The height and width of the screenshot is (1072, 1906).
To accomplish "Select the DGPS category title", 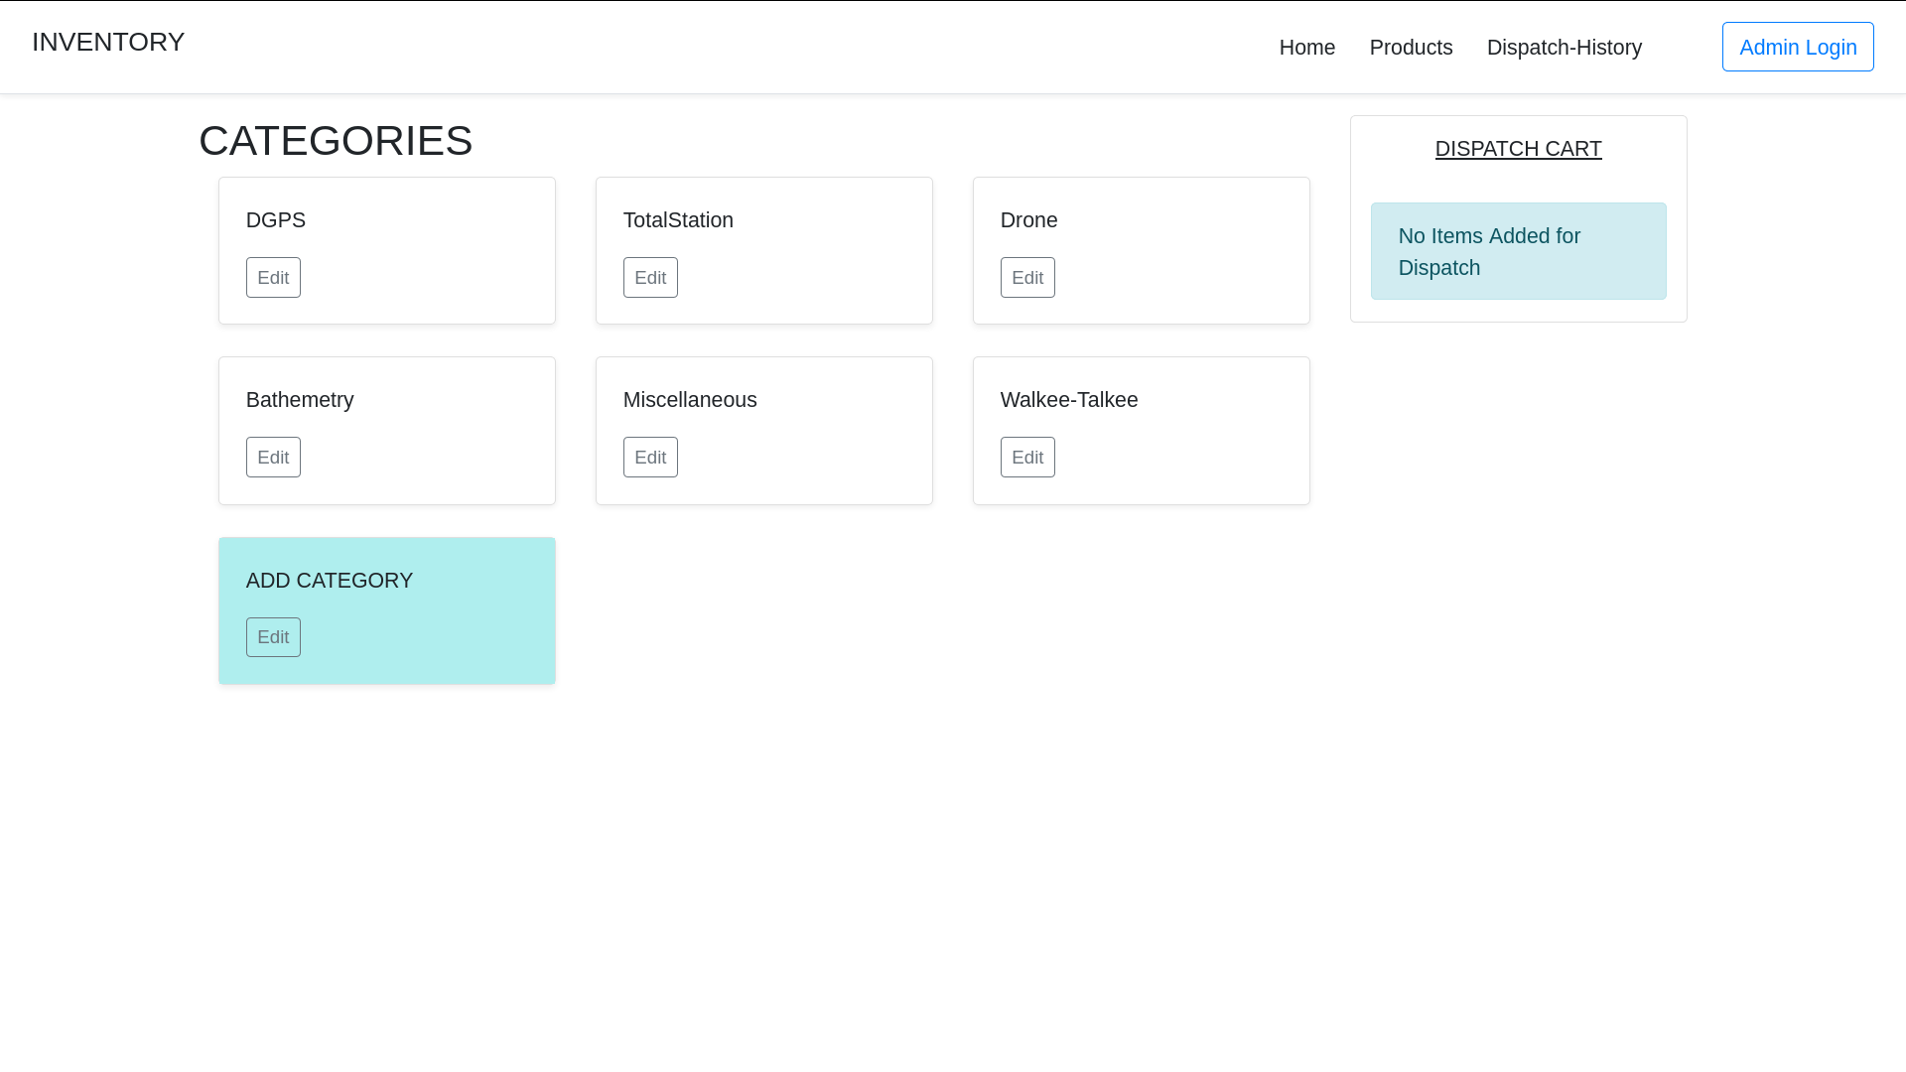I will click(x=276, y=220).
